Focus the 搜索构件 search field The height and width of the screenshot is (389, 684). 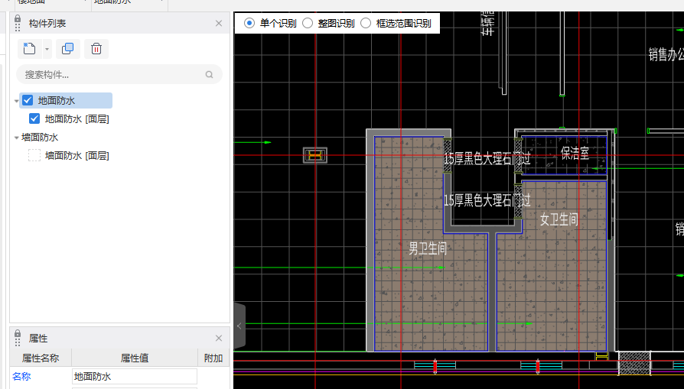119,74
